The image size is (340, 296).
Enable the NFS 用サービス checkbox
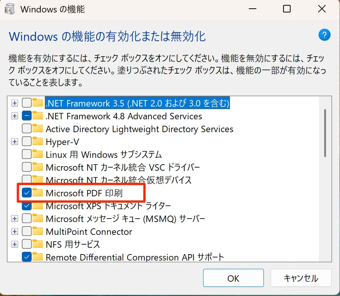(x=27, y=244)
